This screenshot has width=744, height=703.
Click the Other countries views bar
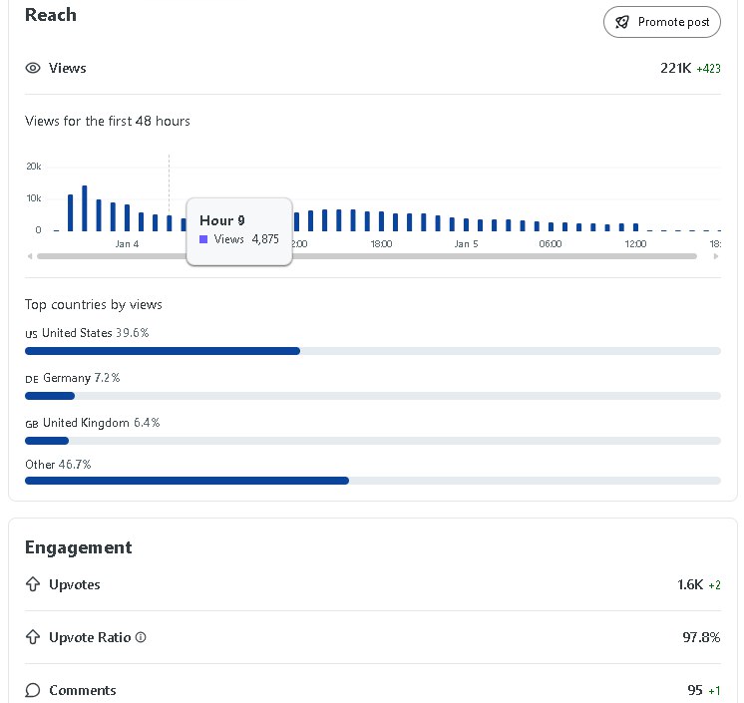click(x=186, y=481)
